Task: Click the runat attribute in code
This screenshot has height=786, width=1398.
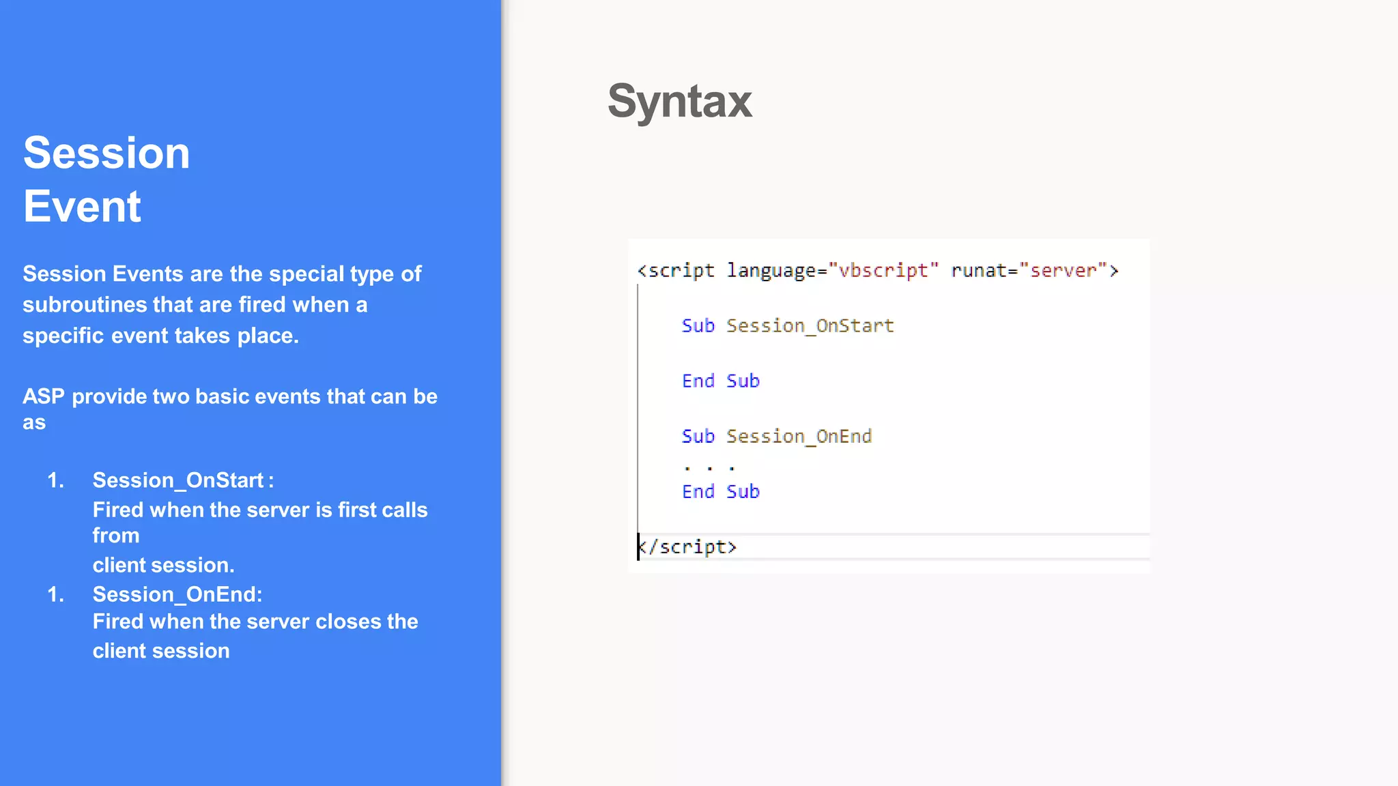Action: (978, 271)
